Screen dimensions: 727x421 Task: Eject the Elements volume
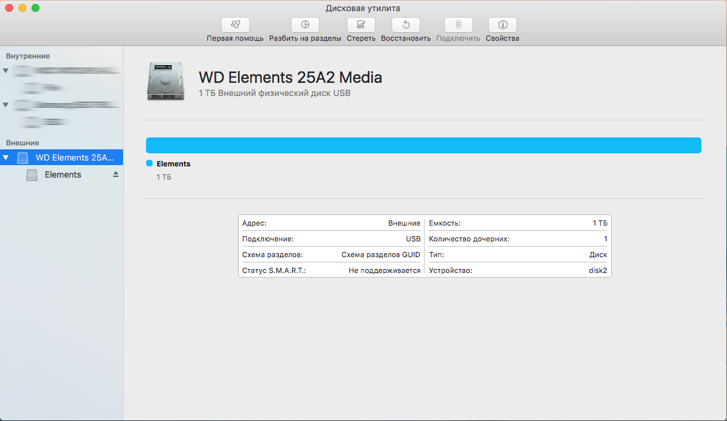pos(115,174)
